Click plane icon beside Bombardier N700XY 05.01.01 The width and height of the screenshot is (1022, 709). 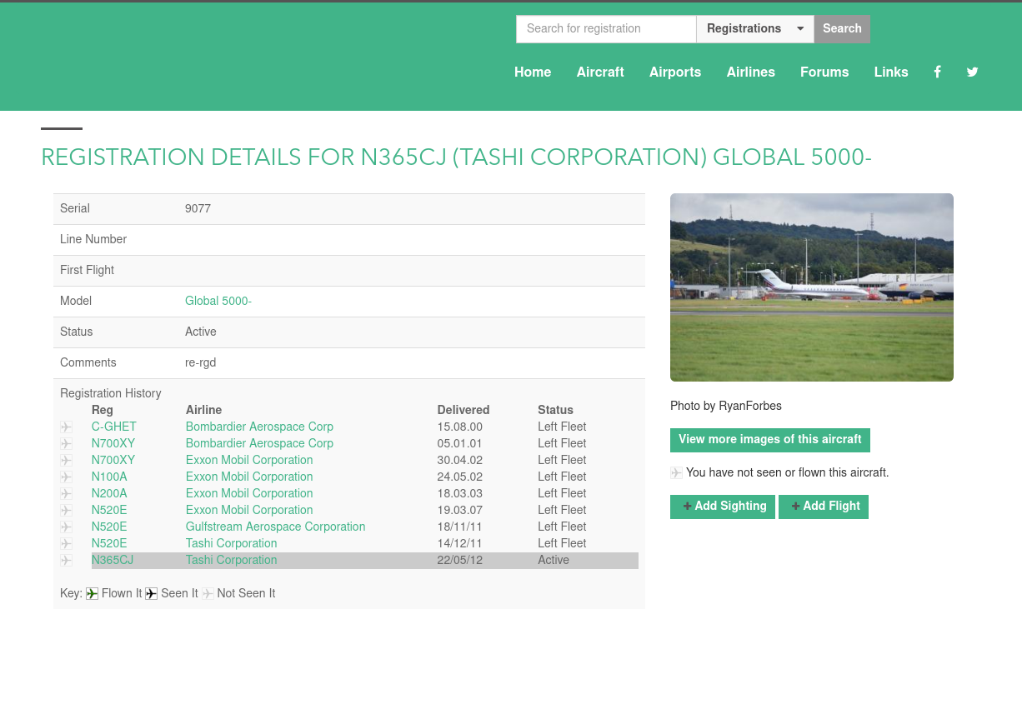point(66,444)
